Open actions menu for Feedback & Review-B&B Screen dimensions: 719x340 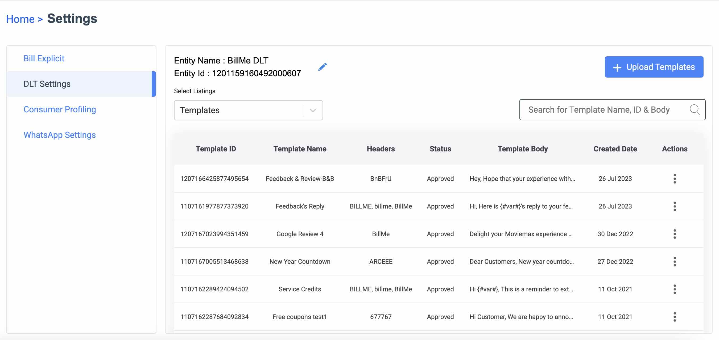pos(675,179)
